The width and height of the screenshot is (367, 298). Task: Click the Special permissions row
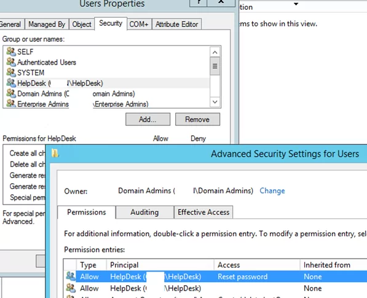pyautogui.click(x=27, y=197)
